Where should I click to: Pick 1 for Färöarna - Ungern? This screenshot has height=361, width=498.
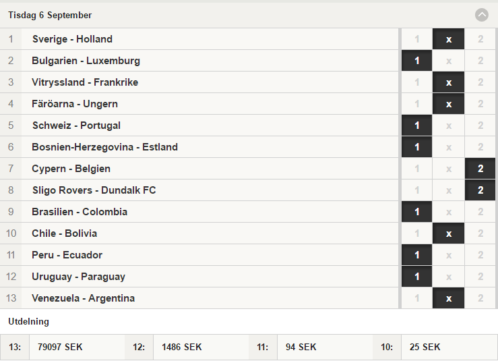[416, 104]
